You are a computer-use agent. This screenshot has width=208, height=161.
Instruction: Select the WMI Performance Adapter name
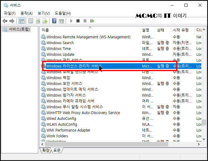pos(68,130)
